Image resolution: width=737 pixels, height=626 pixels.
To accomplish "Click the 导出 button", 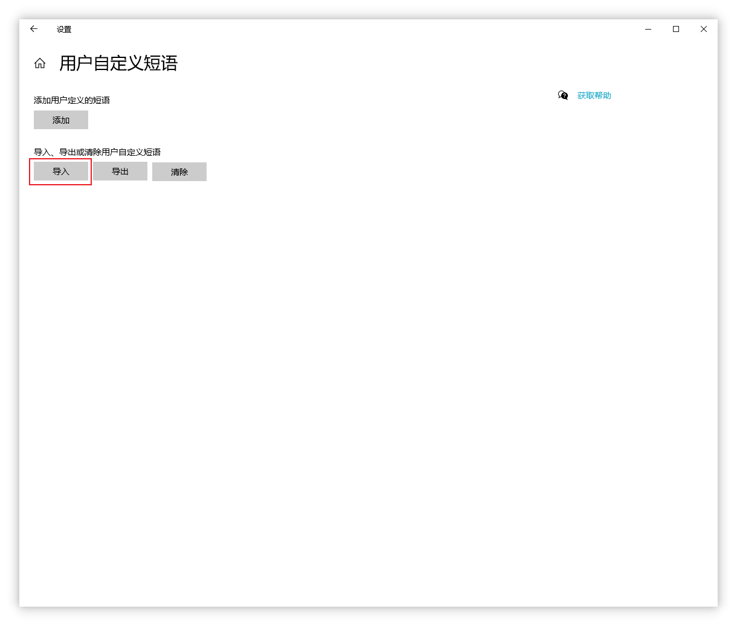I will 120,171.
